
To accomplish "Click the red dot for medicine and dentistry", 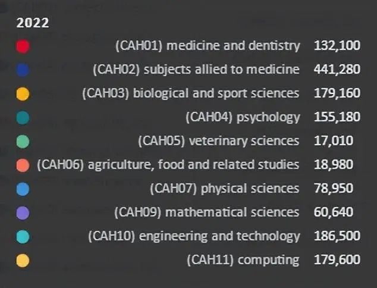I will coord(23,46).
